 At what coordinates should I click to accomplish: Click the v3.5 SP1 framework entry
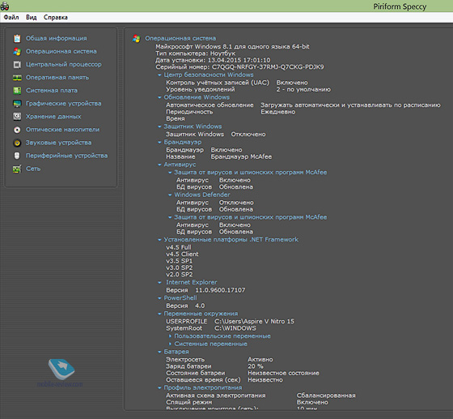coord(179,261)
